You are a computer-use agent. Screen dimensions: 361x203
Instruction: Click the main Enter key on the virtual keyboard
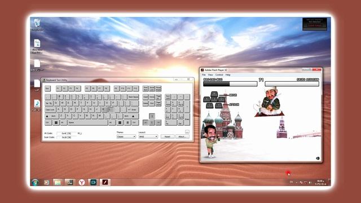133,109
